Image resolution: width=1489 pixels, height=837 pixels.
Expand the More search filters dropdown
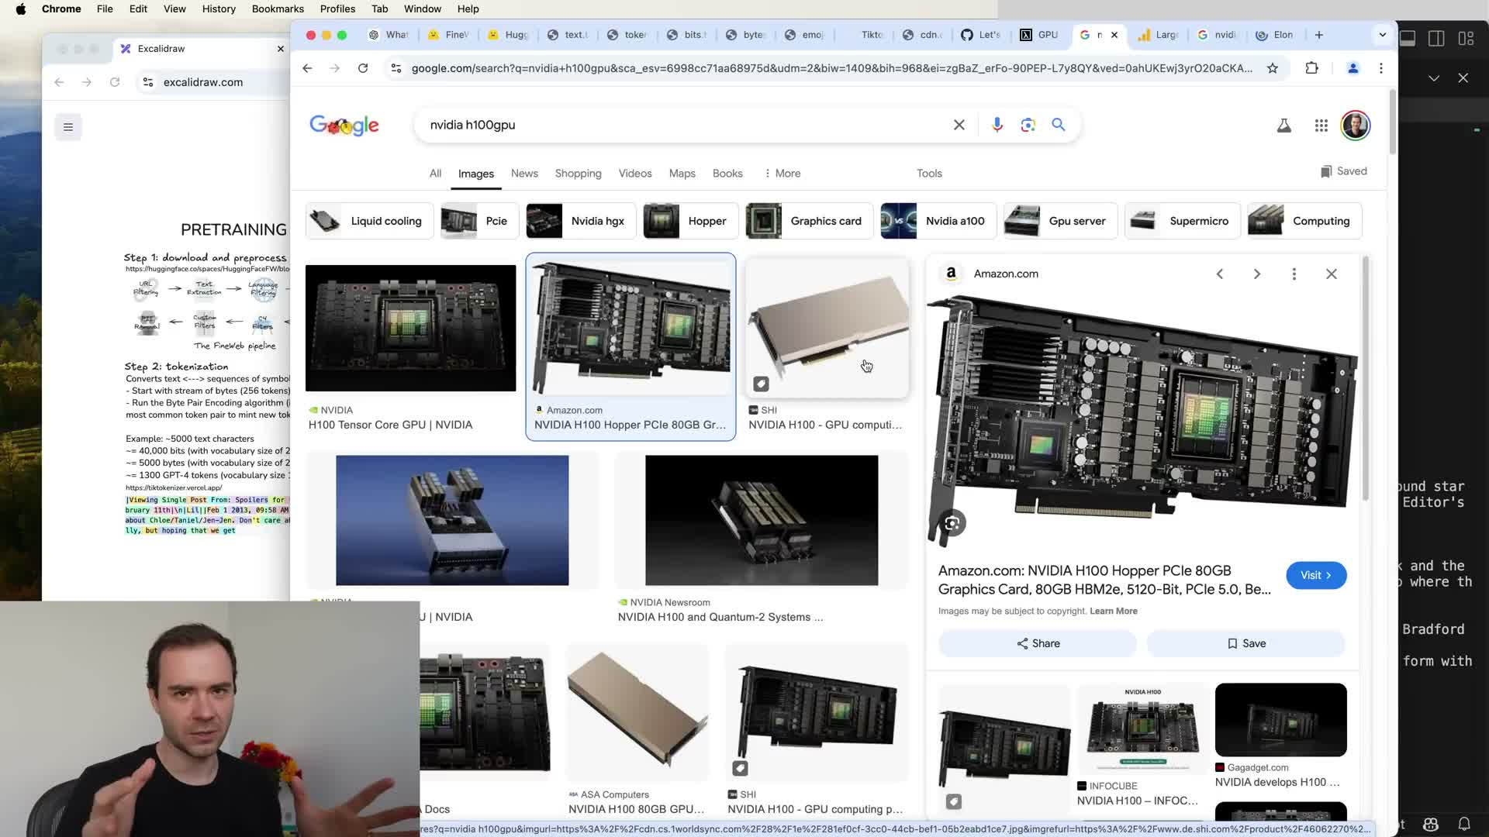click(x=782, y=174)
